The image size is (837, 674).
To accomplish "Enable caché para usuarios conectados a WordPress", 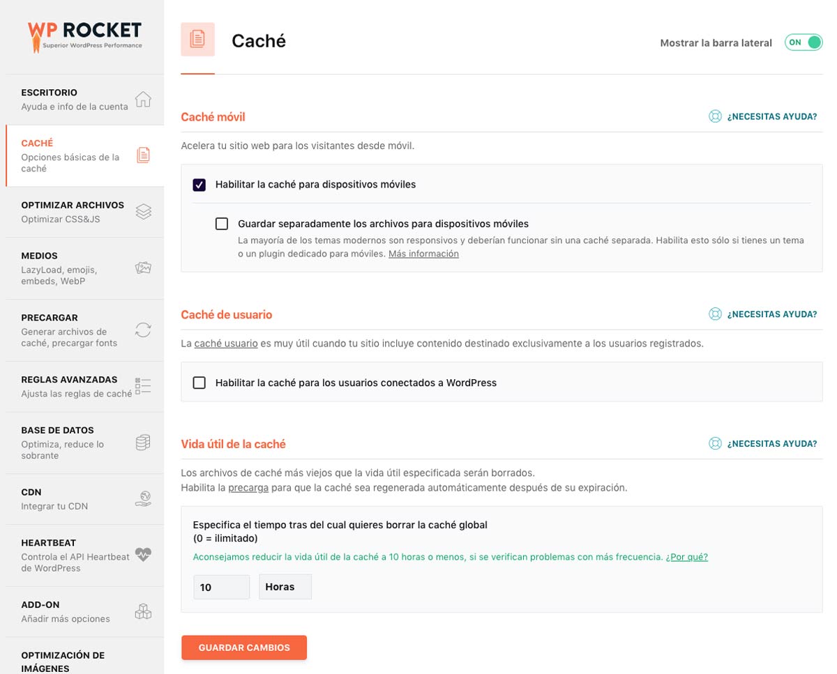I will pos(199,382).
